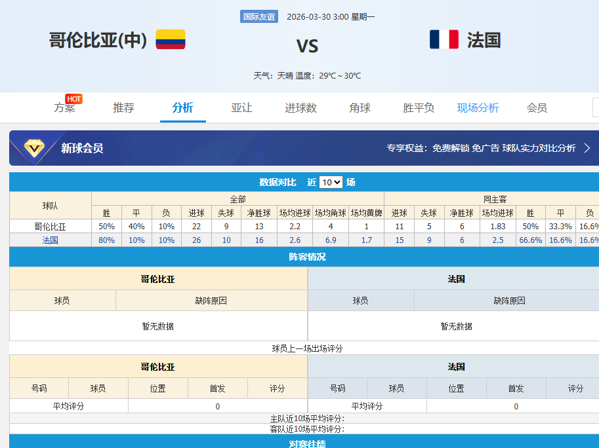Click the 哥伦比亚(中) team name

pyautogui.click(x=98, y=40)
